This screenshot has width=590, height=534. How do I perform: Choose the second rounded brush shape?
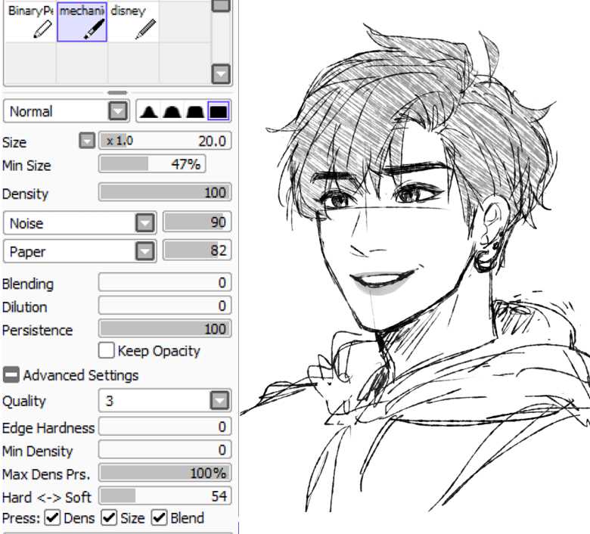pyautogui.click(x=172, y=112)
